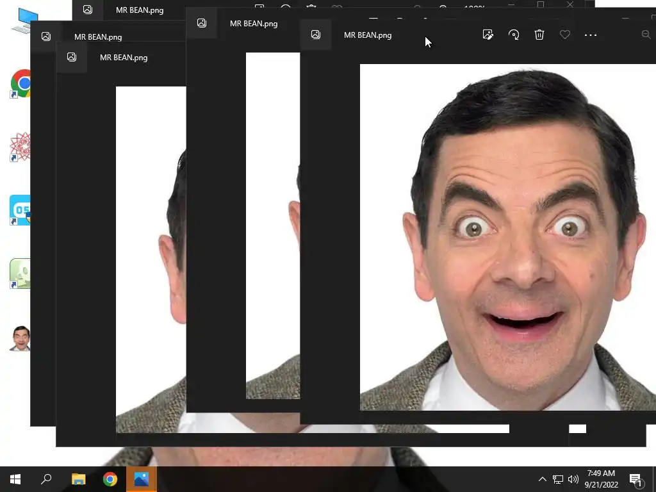
Task: Open File Explorer from taskbar
Action: click(x=78, y=479)
